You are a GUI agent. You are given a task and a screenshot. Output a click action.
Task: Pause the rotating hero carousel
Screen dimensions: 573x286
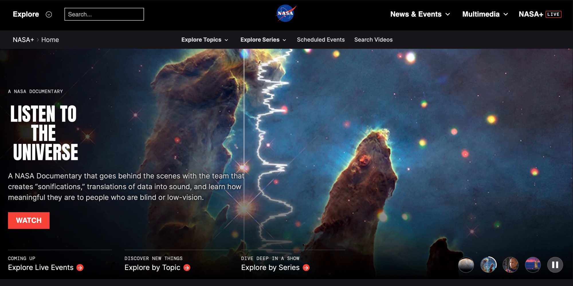pos(555,265)
